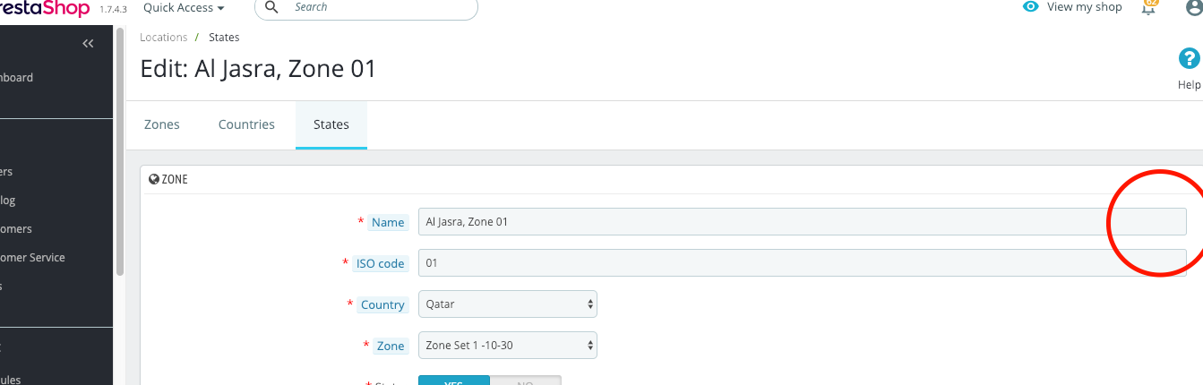Image resolution: width=1203 pixels, height=385 pixels.
Task: Open the Country dropdown showing Qatar
Action: (507, 304)
